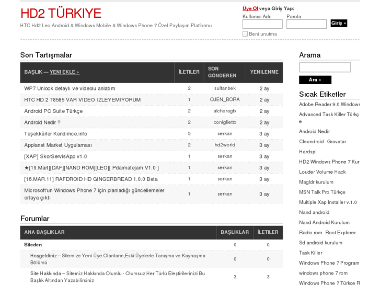Open the Multiple Xap Installer v.1.0 tag
Screen dimensions: 380x285
coord(328,202)
